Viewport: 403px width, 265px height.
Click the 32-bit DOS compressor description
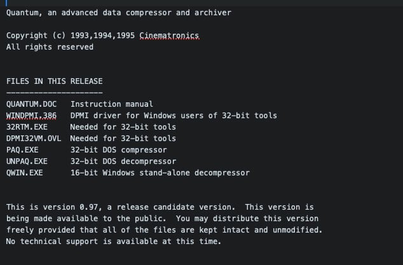point(119,150)
